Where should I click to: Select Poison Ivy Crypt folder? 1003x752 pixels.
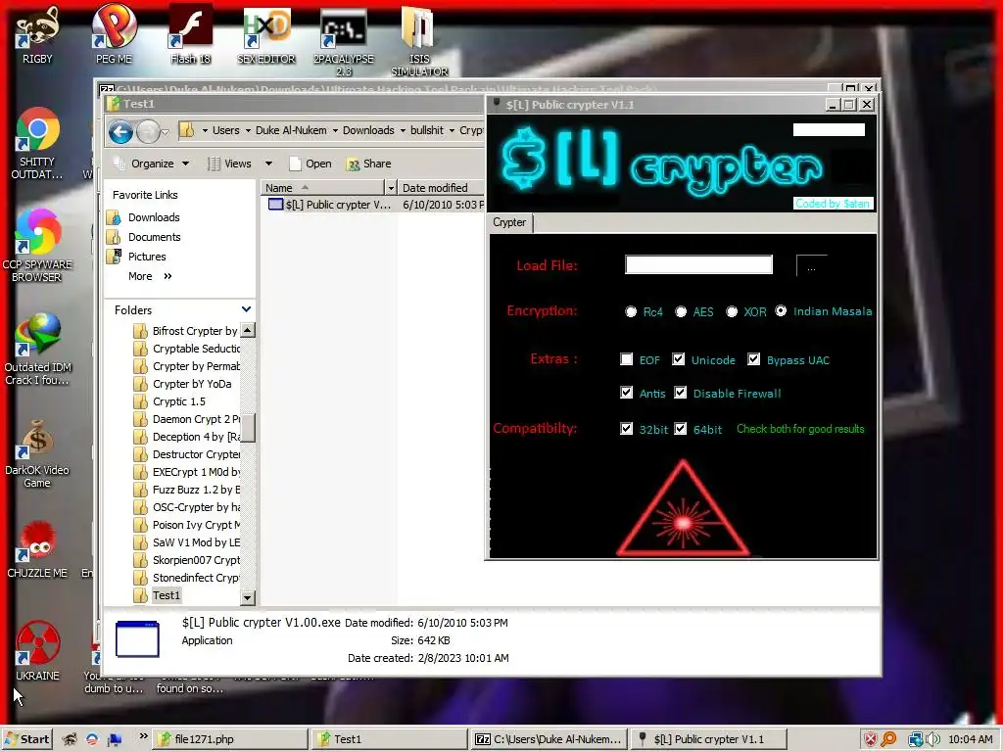pyautogui.click(x=187, y=525)
